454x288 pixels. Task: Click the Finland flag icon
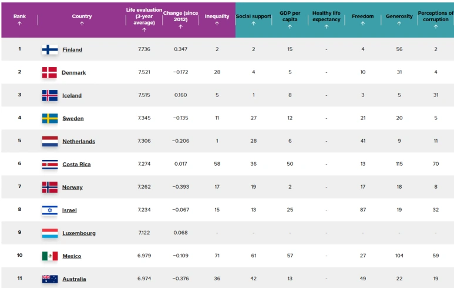(x=49, y=49)
